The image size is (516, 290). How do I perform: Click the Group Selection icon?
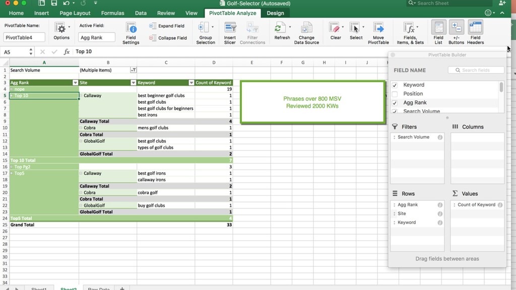click(204, 28)
